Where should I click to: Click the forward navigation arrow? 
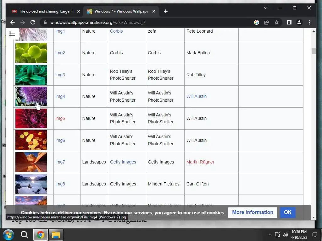(23, 22)
